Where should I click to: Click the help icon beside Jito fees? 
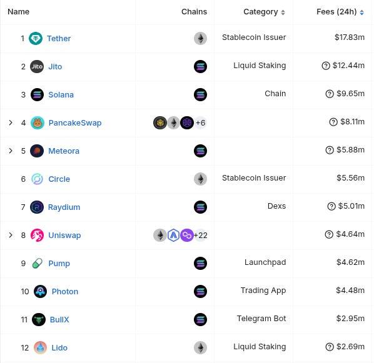click(326, 66)
